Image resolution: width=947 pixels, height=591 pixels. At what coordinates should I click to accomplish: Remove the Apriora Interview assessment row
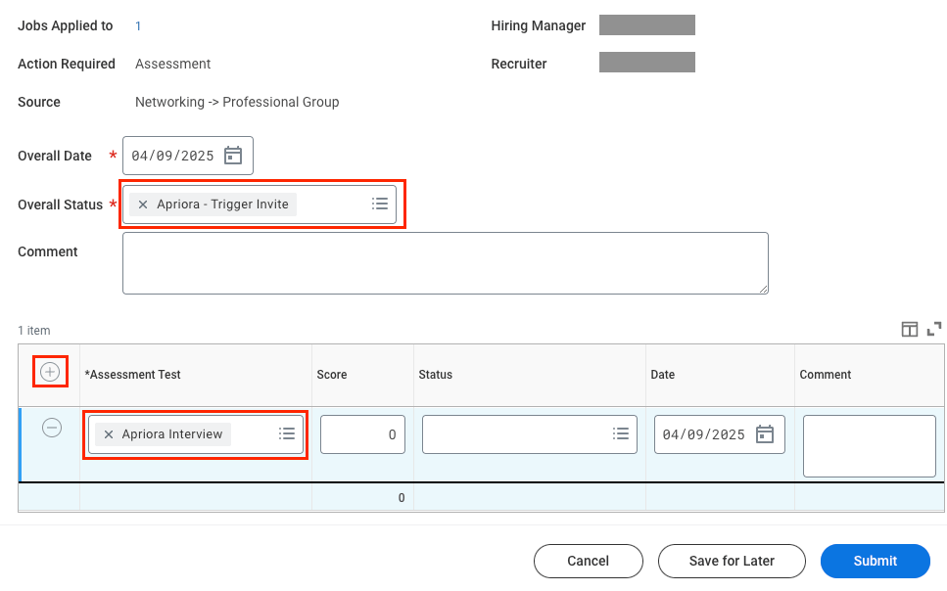(x=52, y=428)
